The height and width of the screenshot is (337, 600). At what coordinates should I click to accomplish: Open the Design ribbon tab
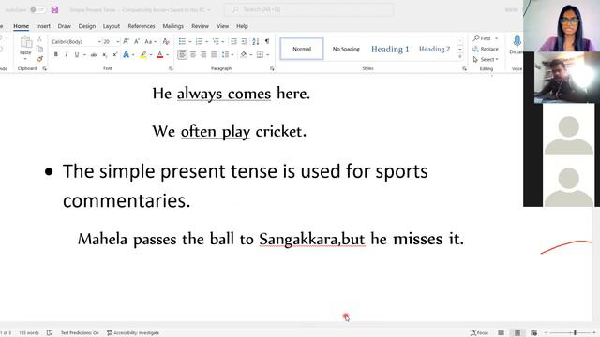coord(87,26)
